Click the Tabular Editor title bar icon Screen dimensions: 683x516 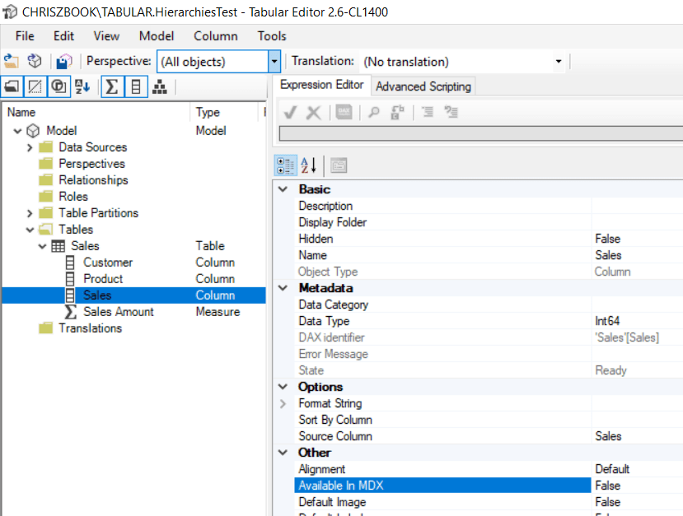pos(10,12)
